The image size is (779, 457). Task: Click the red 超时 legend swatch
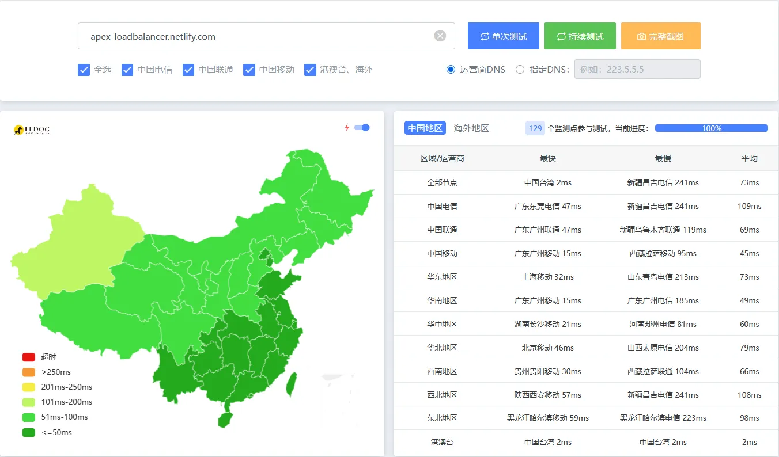click(29, 357)
